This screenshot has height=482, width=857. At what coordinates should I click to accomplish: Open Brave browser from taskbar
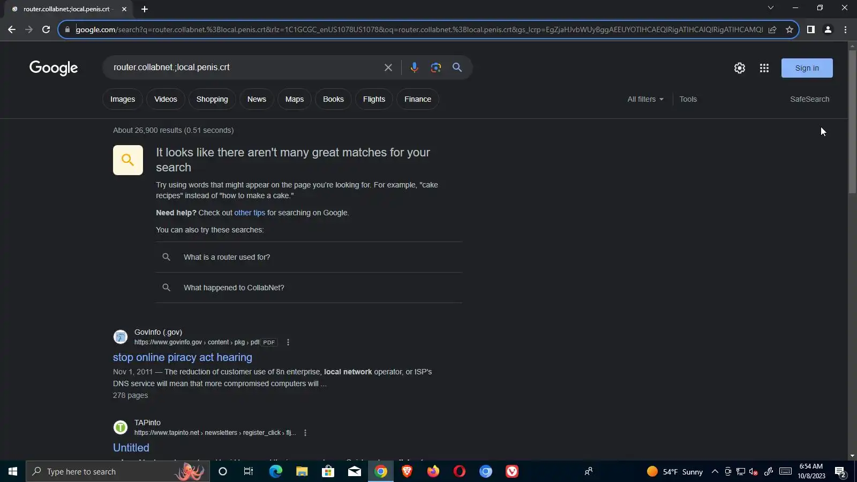pyautogui.click(x=407, y=472)
